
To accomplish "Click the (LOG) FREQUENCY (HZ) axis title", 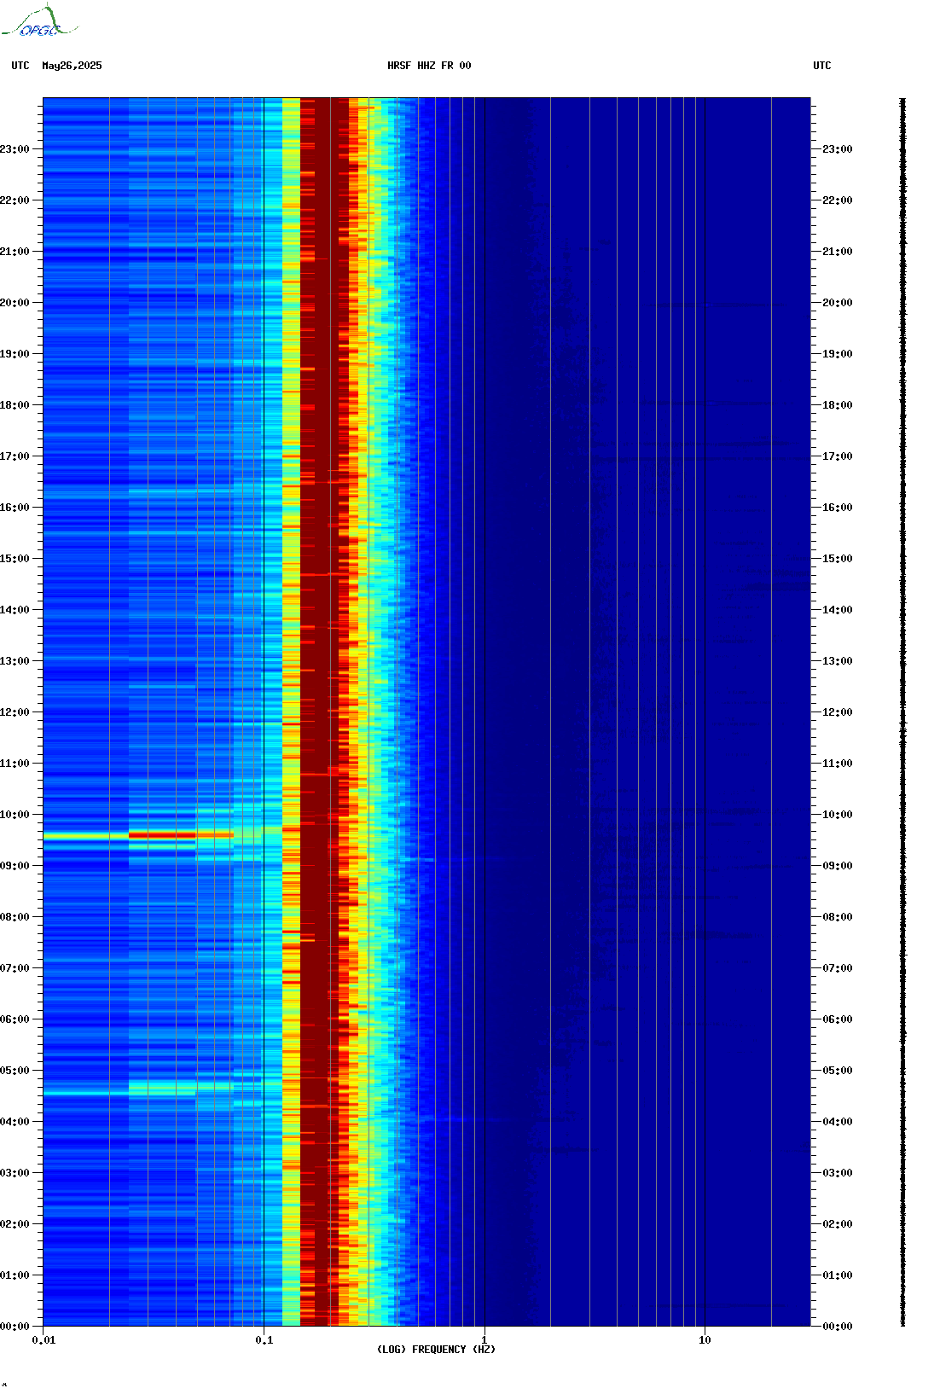I will click(x=436, y=1350).
